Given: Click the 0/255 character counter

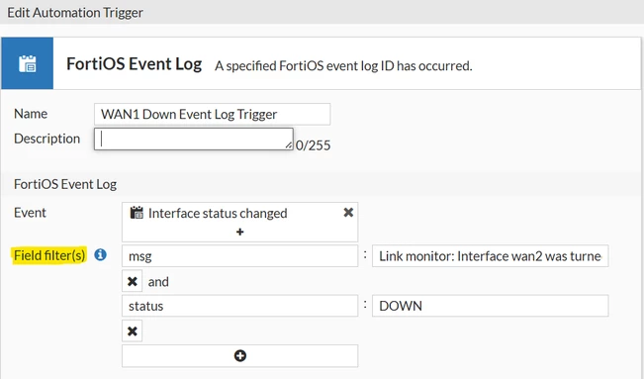Looking at the screenshot, I should pos(313,145).
